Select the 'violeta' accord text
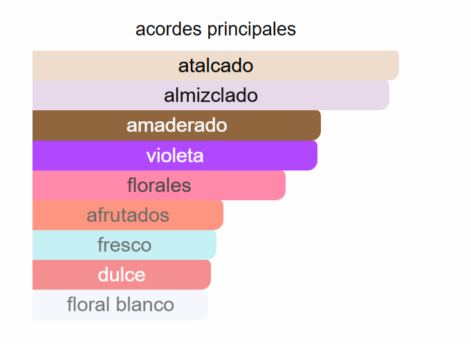 [x=175, y=155]
